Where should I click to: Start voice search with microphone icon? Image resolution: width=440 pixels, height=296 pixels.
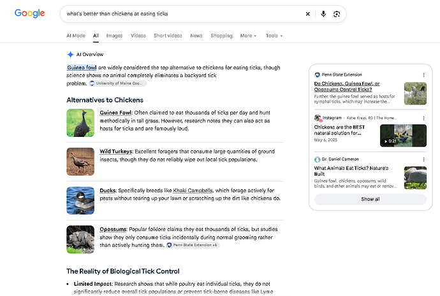click(x=323, y=14)
